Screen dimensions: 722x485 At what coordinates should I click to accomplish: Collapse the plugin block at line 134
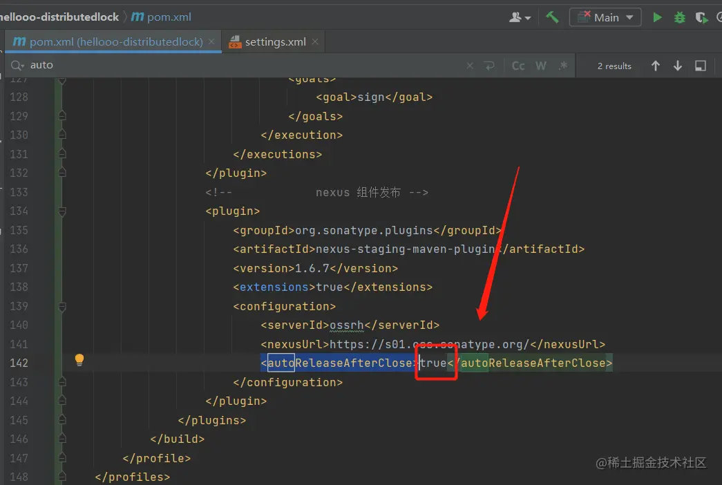[x=62, y=211]
